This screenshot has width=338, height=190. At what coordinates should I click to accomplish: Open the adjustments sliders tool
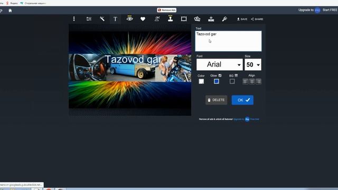point(89,19)
